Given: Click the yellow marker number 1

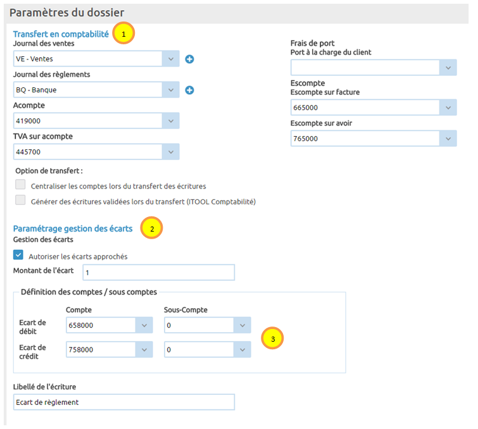Looking at the screenshot, I should [123, 33].
